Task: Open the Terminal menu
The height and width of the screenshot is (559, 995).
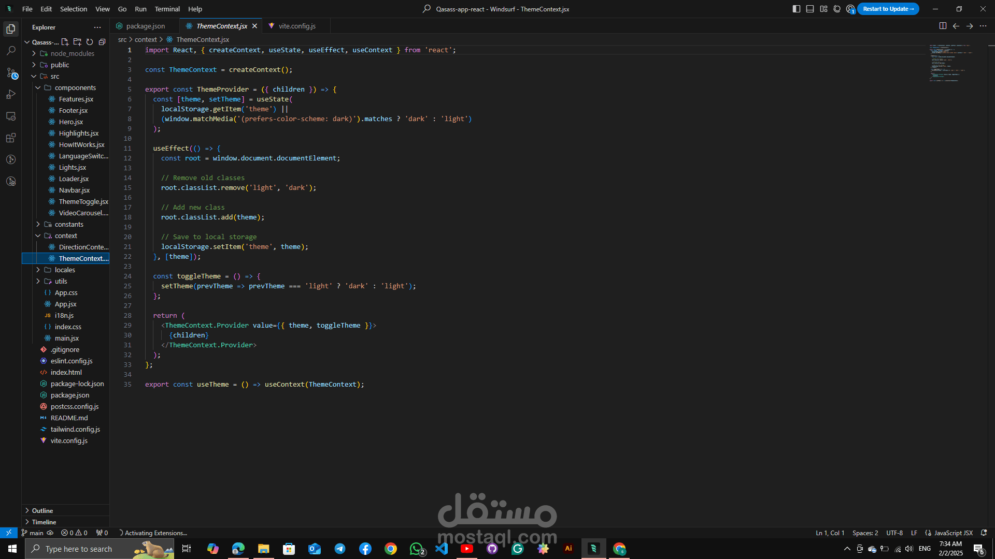Action: [x=167, y=9]
